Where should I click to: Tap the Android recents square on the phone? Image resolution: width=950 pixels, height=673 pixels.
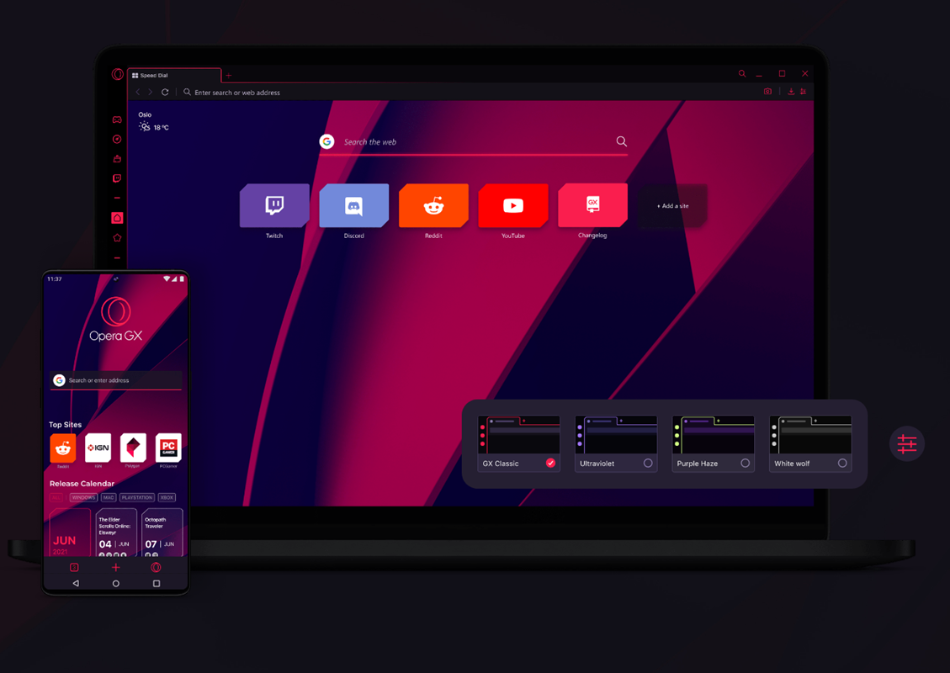click(x=157, y=583)
